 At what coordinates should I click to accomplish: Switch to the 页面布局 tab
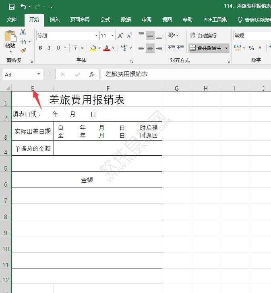(80, 20)
